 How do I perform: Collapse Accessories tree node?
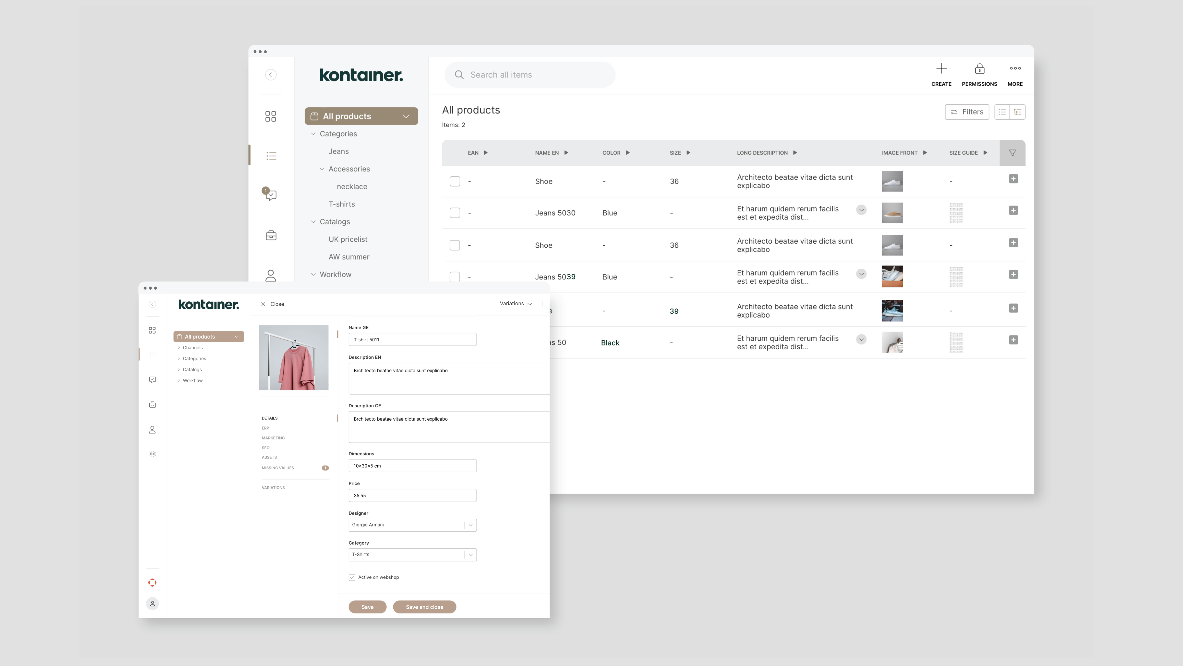coord(322,169)
